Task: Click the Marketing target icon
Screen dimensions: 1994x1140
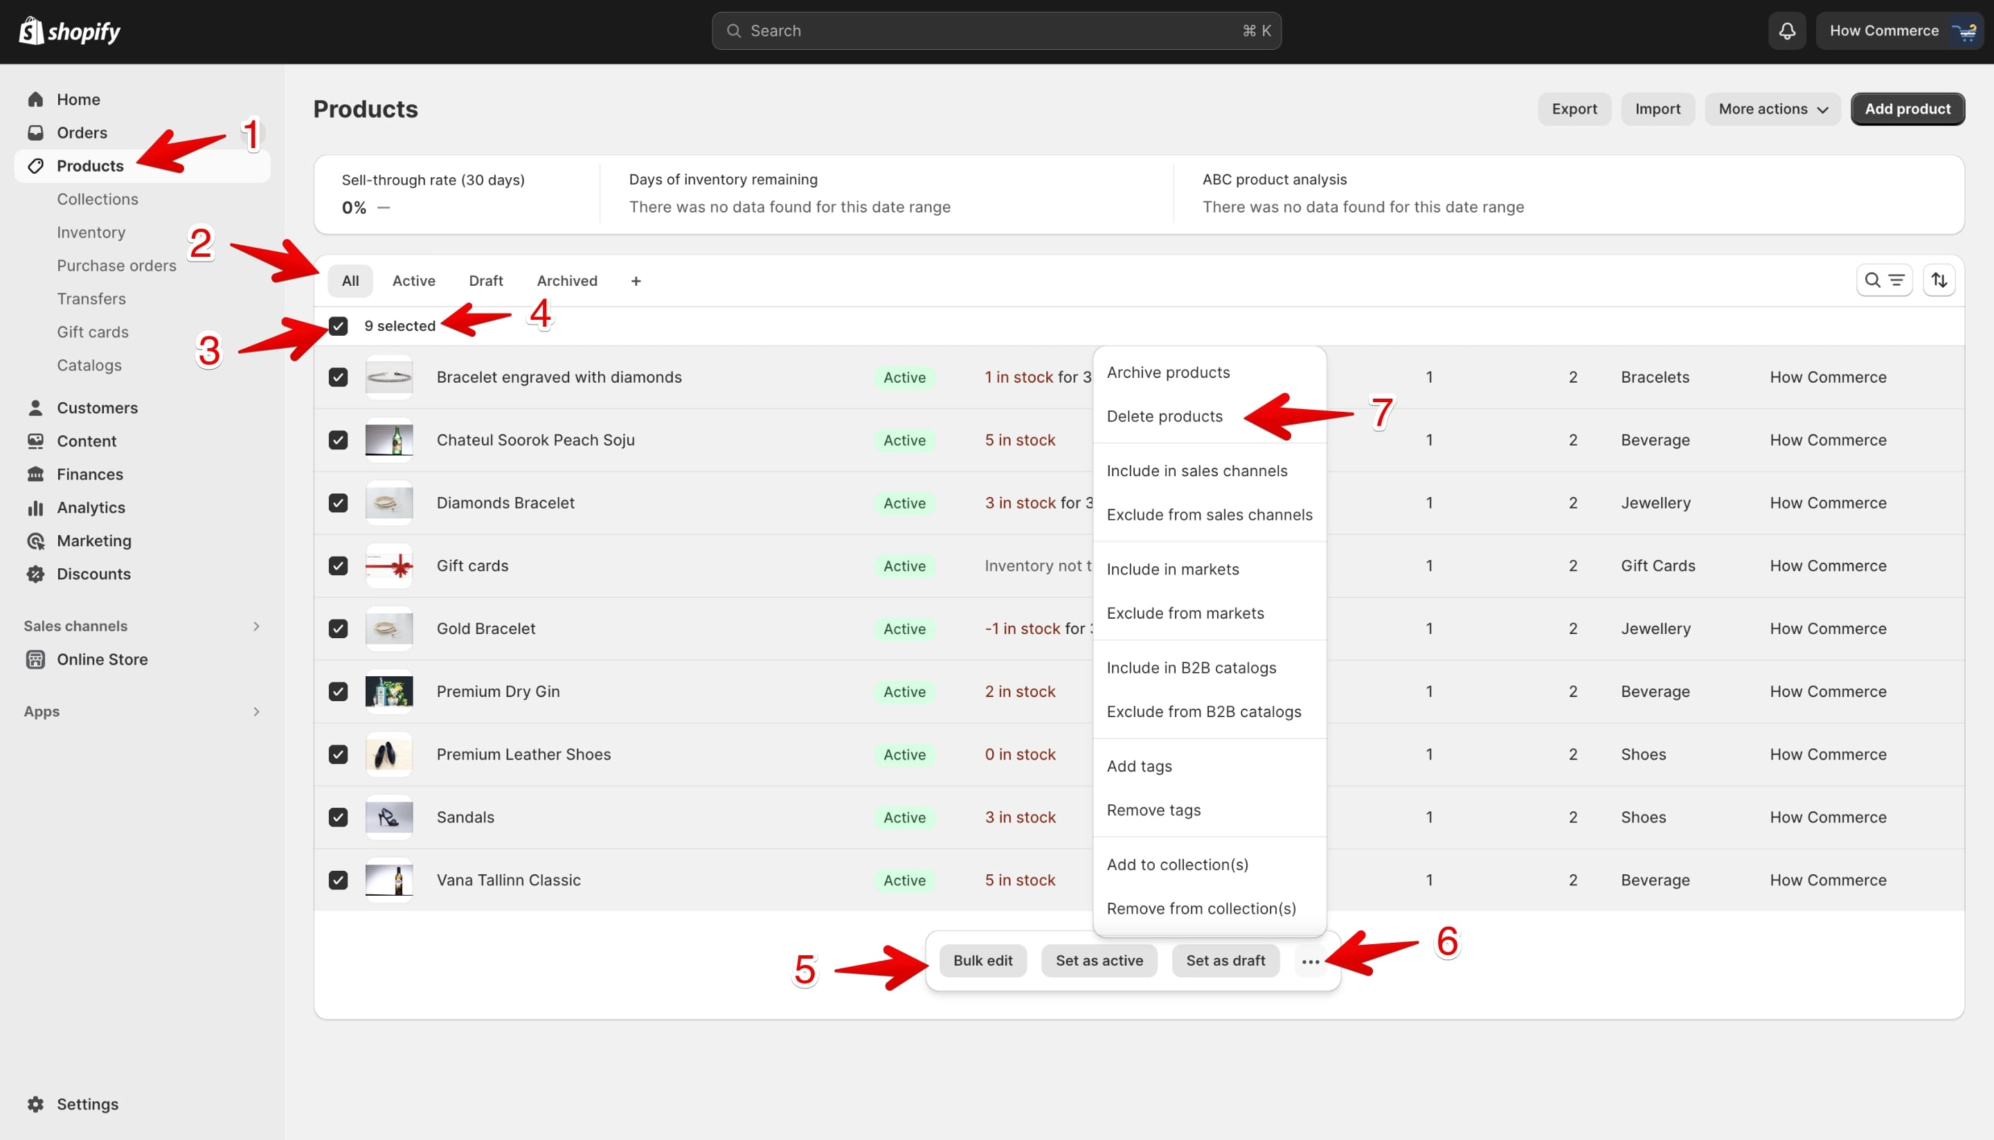Action: (35, 541)
